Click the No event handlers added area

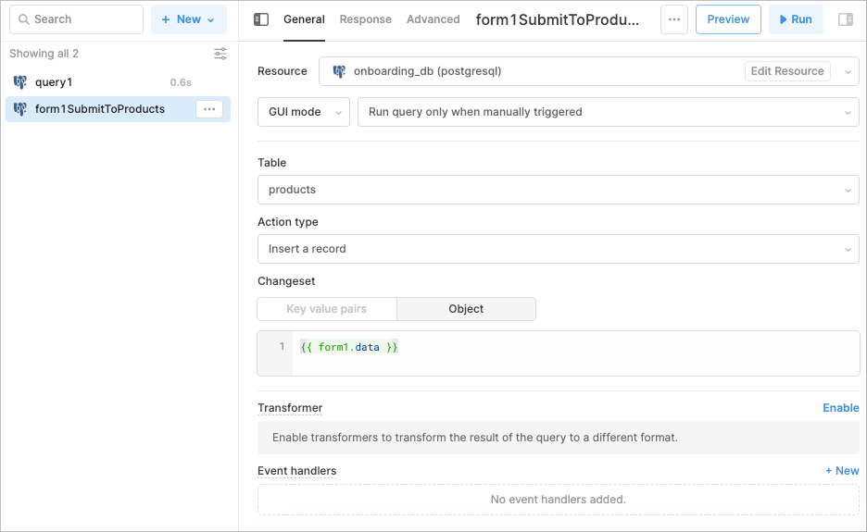coord(559,500)
